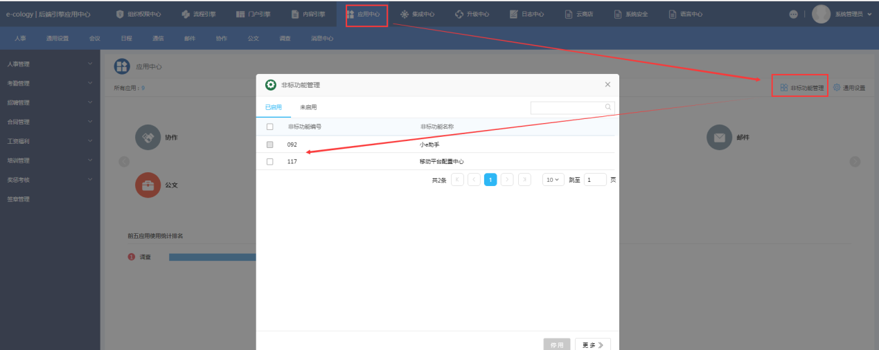Click the 协作 handshake application icon
Image resolution: width=879 pixels, height=350 pixels.
tap(148, 137)
